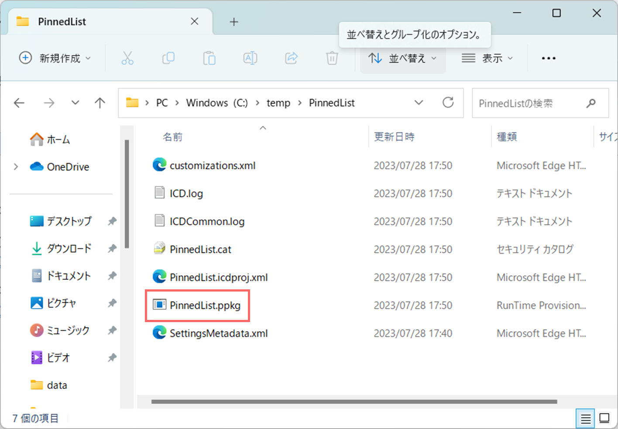Switch to details view using bottom-right toggle
The width and height of the screenshot is (618, 429).
click(585, 418)
